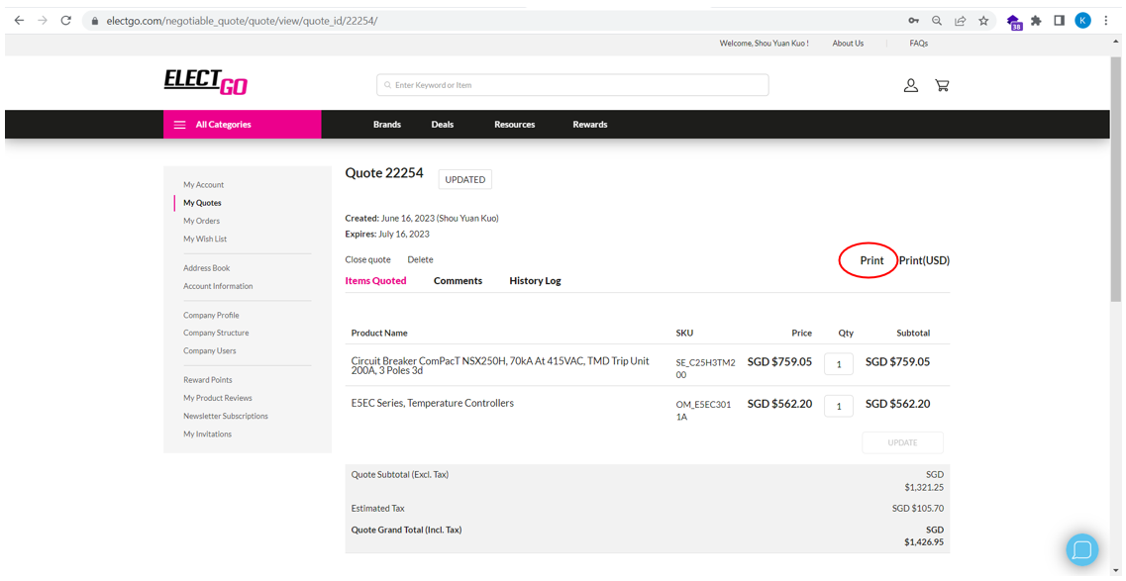Open My Orders in sidebar
Image resolution: width=1126 pixels, height=581 pixels.
point(202,221)
